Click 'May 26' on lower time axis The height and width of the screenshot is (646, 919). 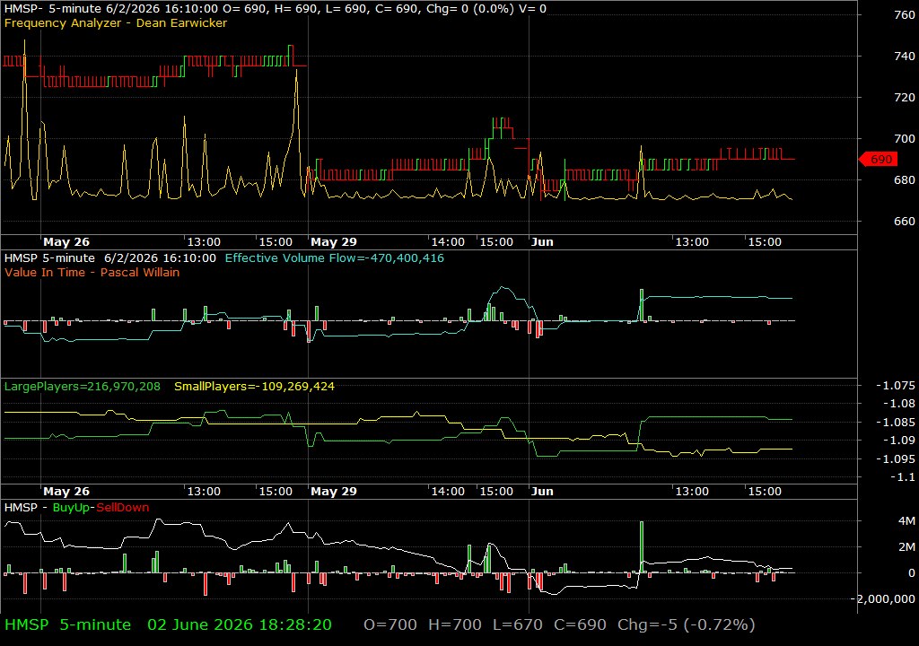(66, 492)
